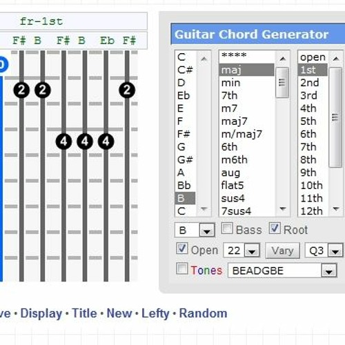Click scrollbar thumb in fret position list
The image size is (345, 345).
(335, 117)
